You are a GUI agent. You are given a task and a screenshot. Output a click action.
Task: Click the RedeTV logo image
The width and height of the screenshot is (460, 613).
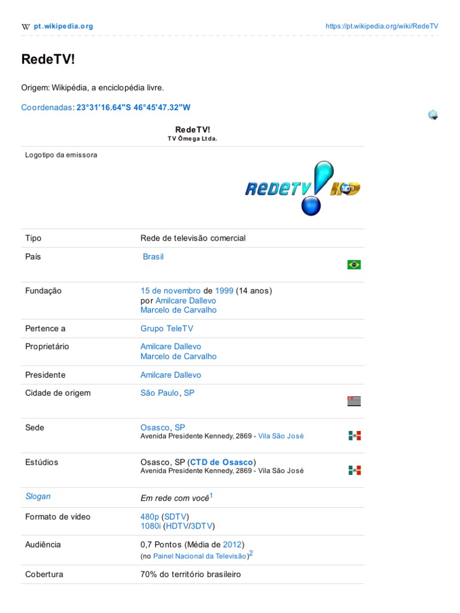tap(302, 188)
